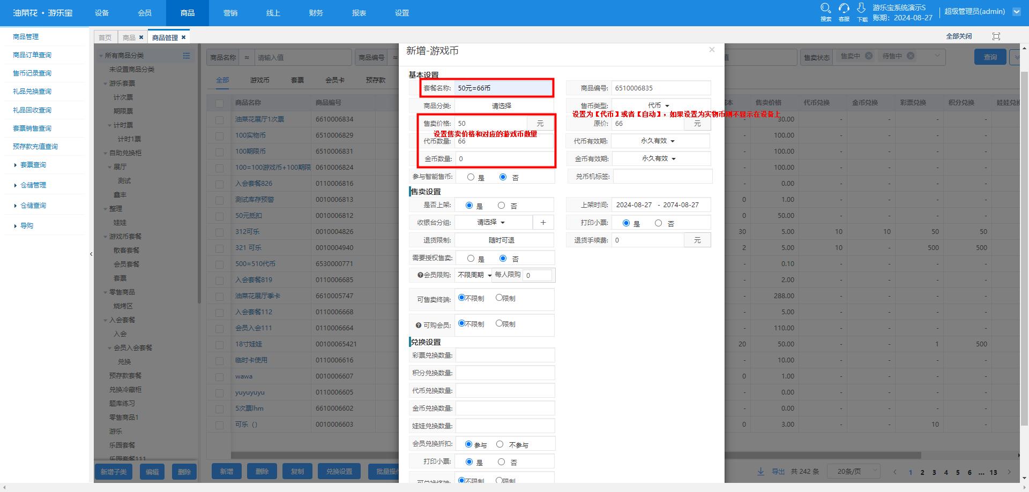Screen dimensions: 1029x492
Task: Close the 商品 tab with its X
Action: 141,37
